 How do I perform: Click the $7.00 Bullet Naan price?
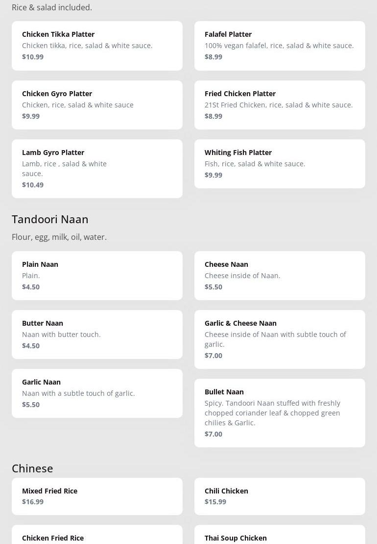[x=213, y=434]
